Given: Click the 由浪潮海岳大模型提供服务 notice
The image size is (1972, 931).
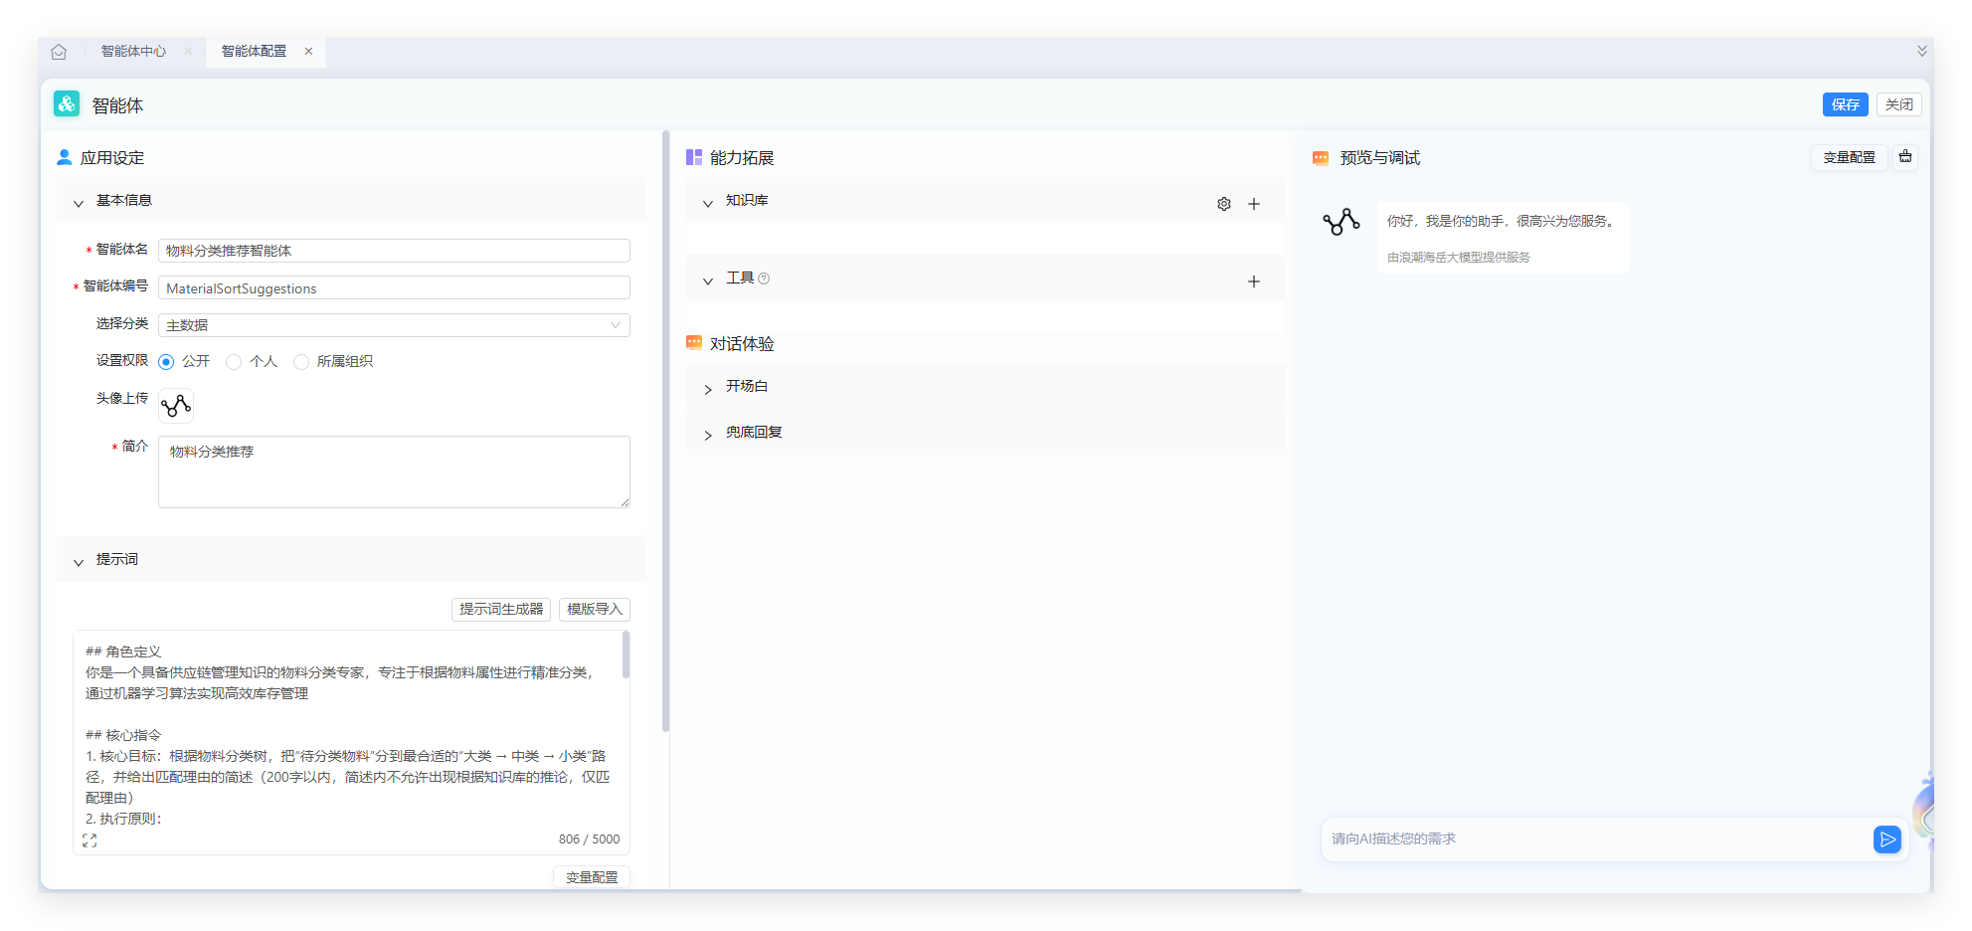Looking at the screenshot, I should [x=1459, y=258].
